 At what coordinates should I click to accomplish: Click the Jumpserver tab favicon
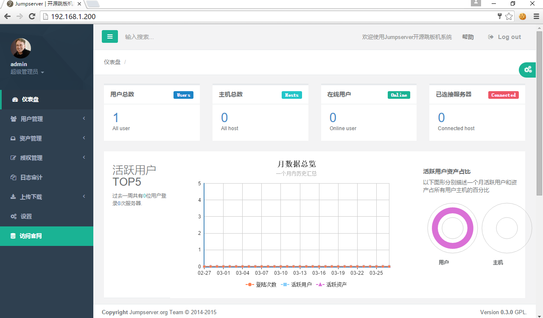10,4
